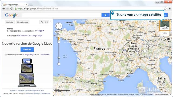Open the Chrome menu icon
Viewport: 173px width, 97px height.
(169, 9)
